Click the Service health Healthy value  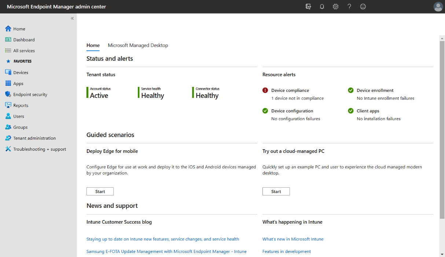[152, 96]
